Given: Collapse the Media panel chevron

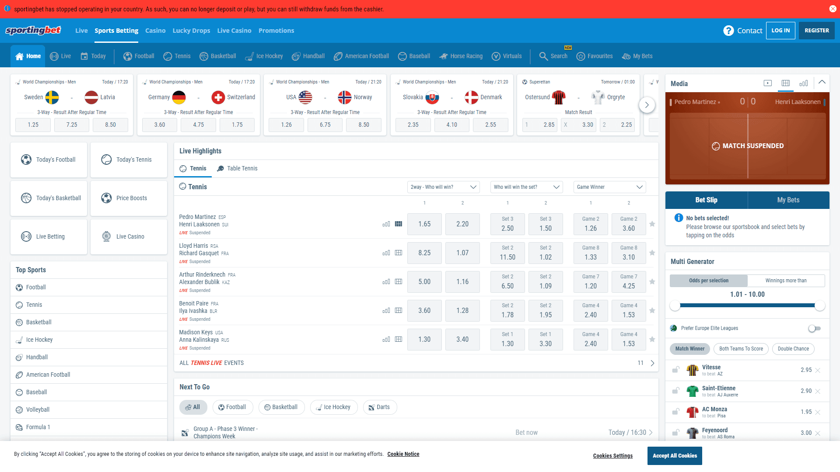Looking at the screenshot, I should coord(822,82).
